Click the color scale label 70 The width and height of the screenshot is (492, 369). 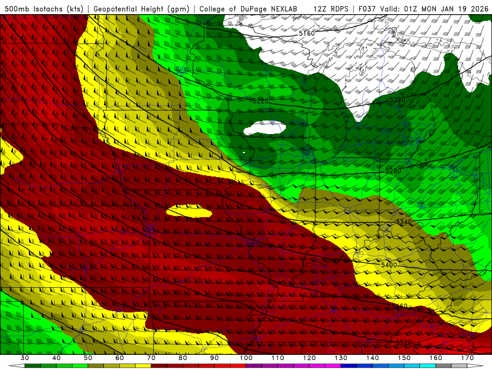(x=151, y=358)
